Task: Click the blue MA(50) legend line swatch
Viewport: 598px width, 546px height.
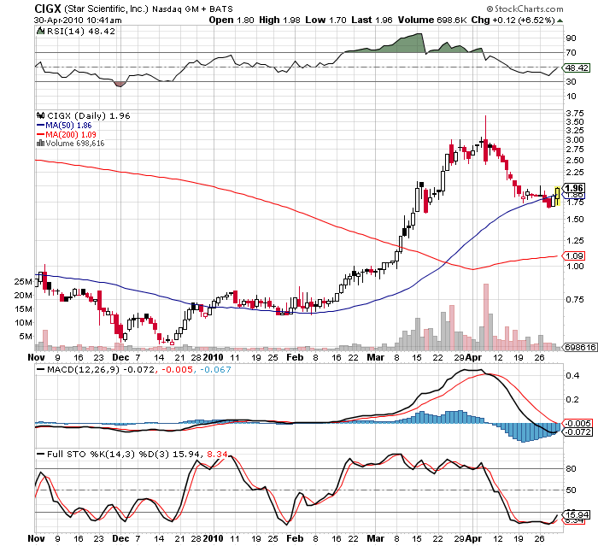Action: 40,125
